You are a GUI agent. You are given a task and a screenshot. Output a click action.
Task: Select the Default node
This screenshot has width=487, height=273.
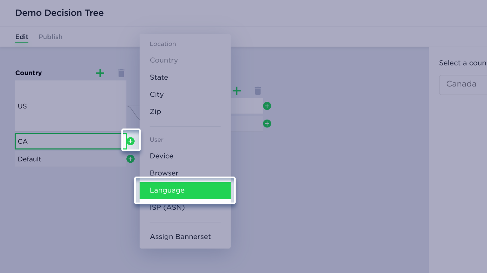click(71, 159)
